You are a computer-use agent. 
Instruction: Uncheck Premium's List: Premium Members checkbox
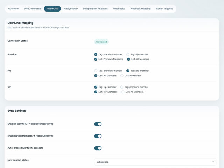96,59
